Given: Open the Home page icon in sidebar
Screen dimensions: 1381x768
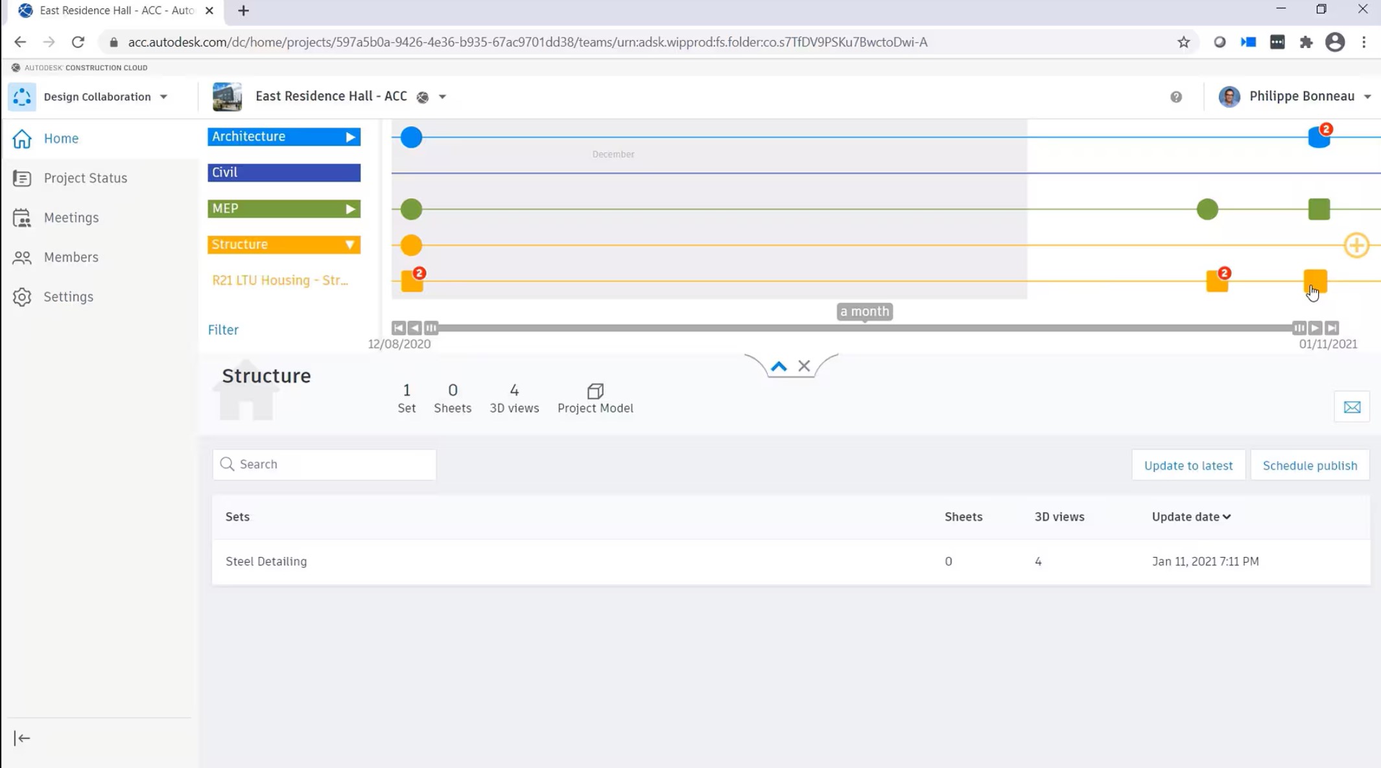Looking at the screenshot, I should tap(22, 138).
